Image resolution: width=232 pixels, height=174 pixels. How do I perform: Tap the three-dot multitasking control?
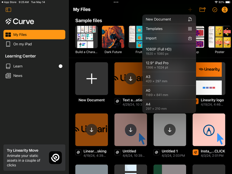click(x=116, y=2)
